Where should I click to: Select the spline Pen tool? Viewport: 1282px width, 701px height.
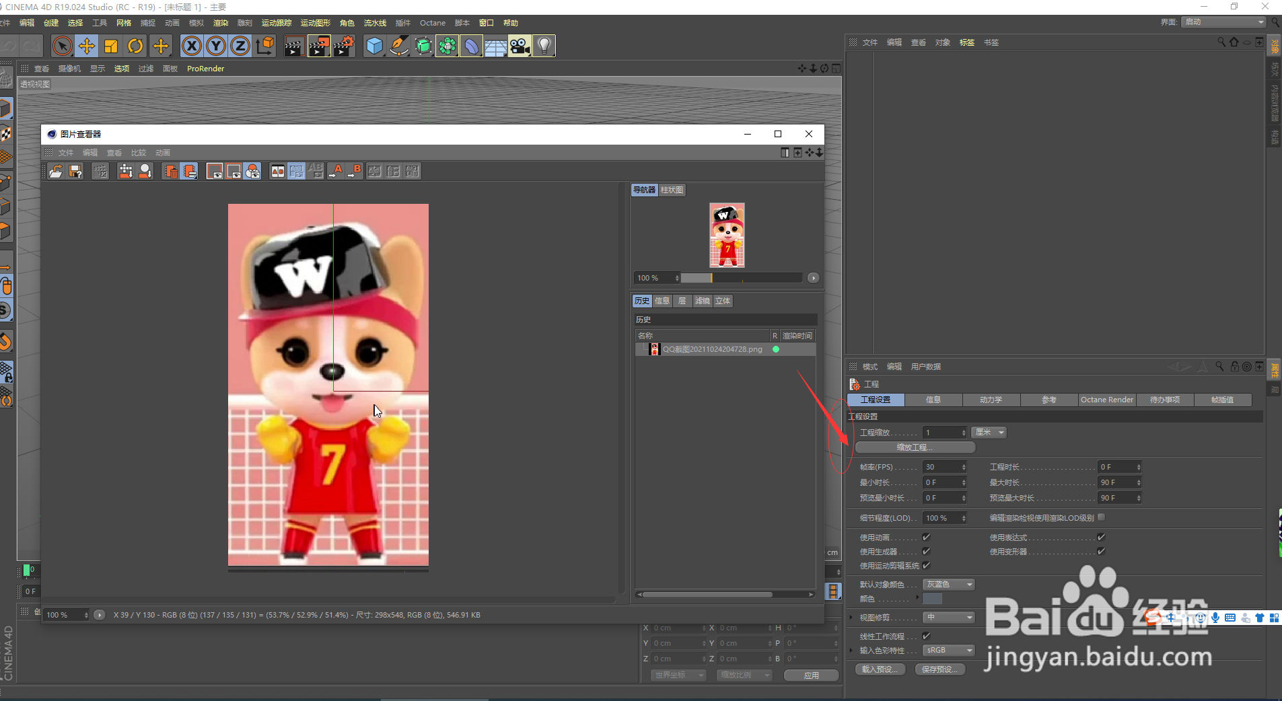398,46
